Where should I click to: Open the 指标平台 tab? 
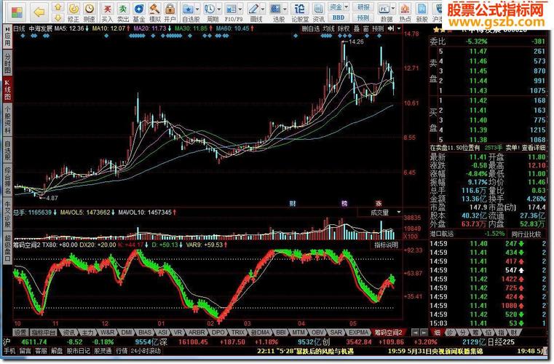[x=44, y=332]
